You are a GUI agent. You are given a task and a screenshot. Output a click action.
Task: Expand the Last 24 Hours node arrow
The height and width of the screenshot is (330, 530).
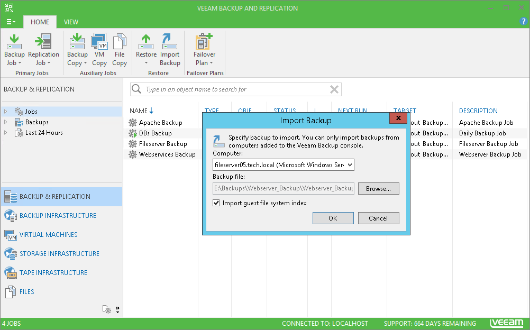tap(5, 133)
